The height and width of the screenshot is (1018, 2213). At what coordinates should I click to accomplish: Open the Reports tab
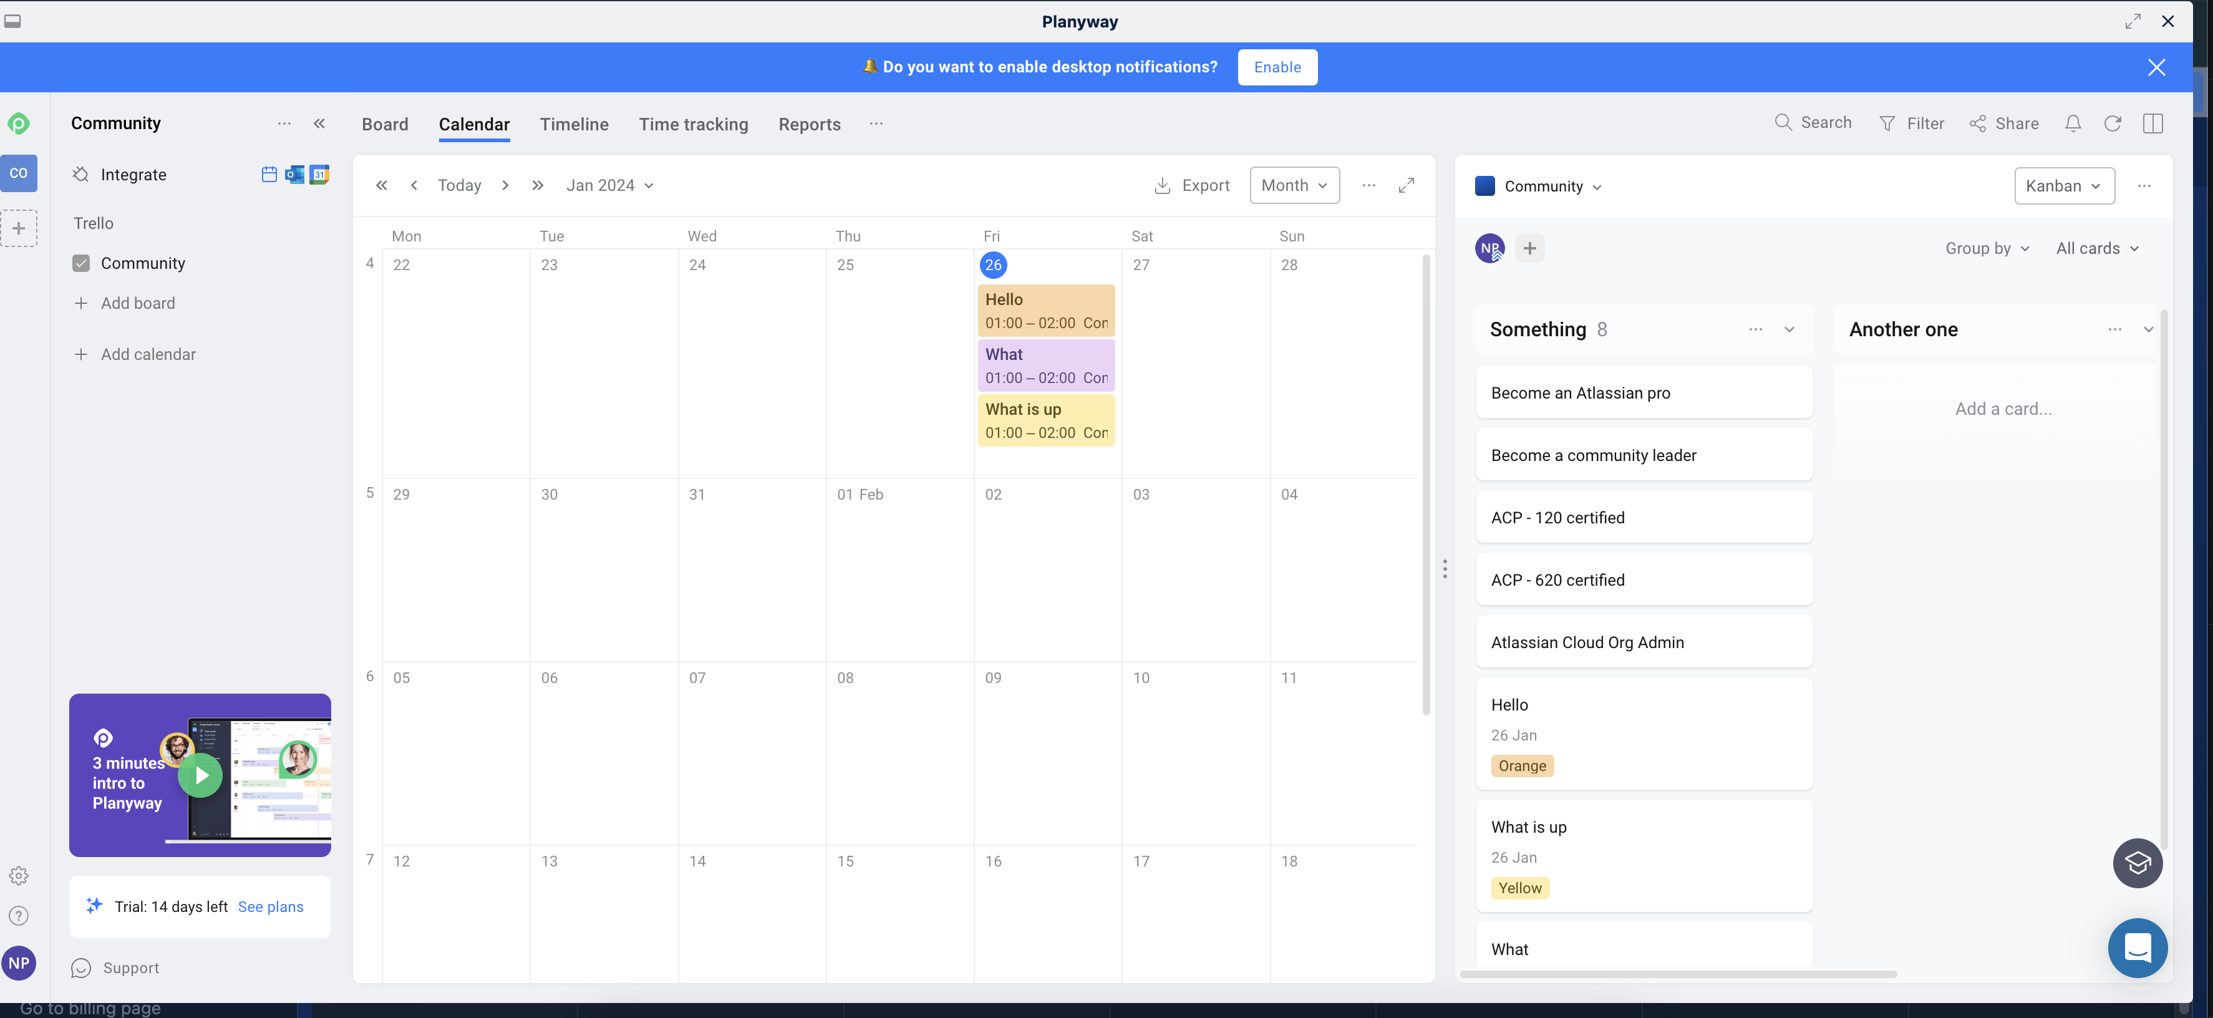pos(808,124)
